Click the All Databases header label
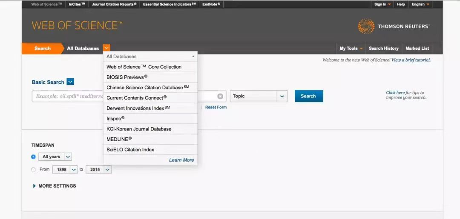460x219 pixels. [83, 48]
